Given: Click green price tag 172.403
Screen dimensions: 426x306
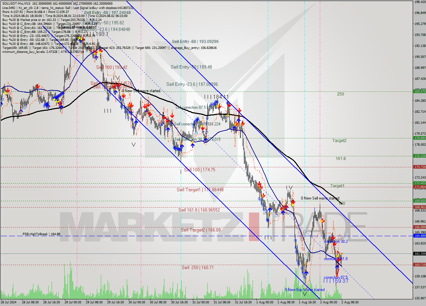Looking at the screenshot, I should pyautogui.click(x=419, y=183).
